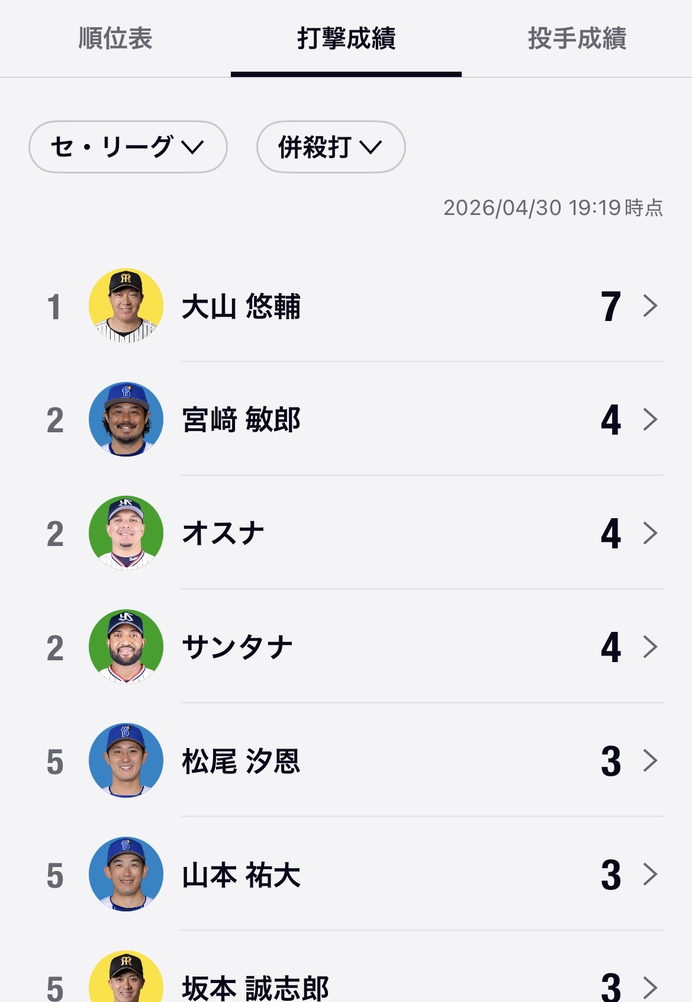Screen dimensions: 692x1002
Task: Click chevron arrow beside 宮﨑 敏郎
Action: (x=650, y=419)
